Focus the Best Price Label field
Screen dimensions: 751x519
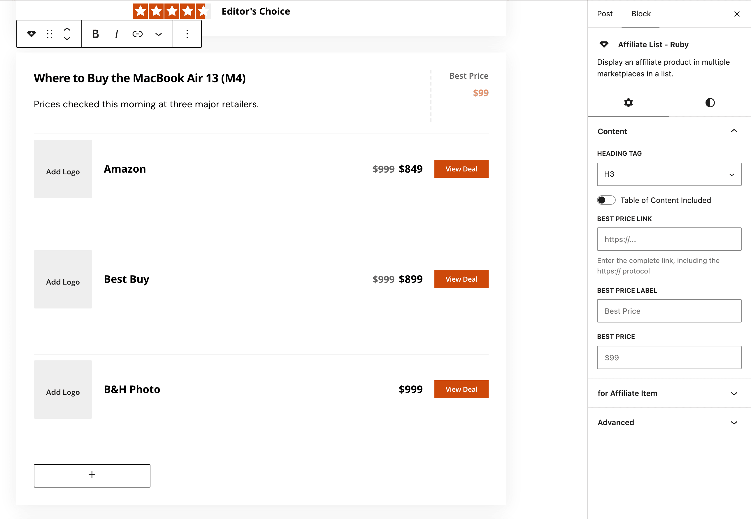[x=669, y=311]
